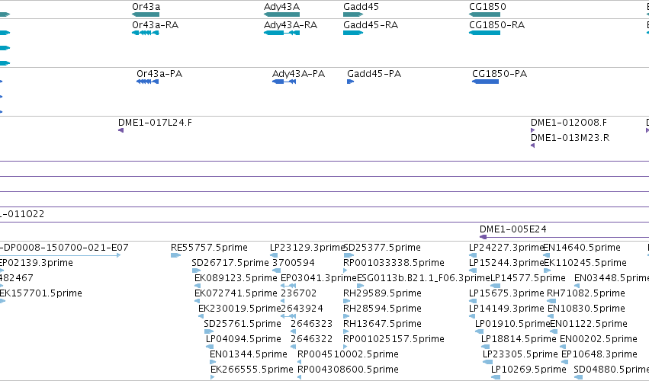Select the Gadd45 gene arrow glyph
Screen dimensions: 649x381
353,14
